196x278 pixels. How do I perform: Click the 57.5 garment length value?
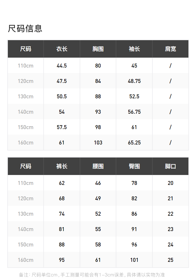click(x=62, y=127)
